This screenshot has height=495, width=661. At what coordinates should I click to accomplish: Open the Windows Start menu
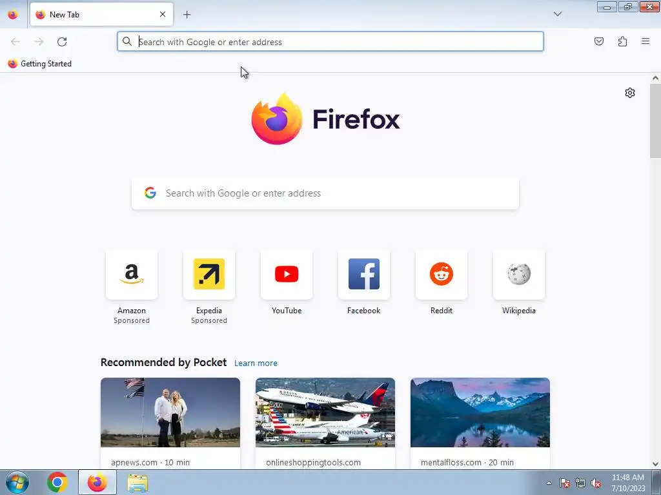coord(17,482)
